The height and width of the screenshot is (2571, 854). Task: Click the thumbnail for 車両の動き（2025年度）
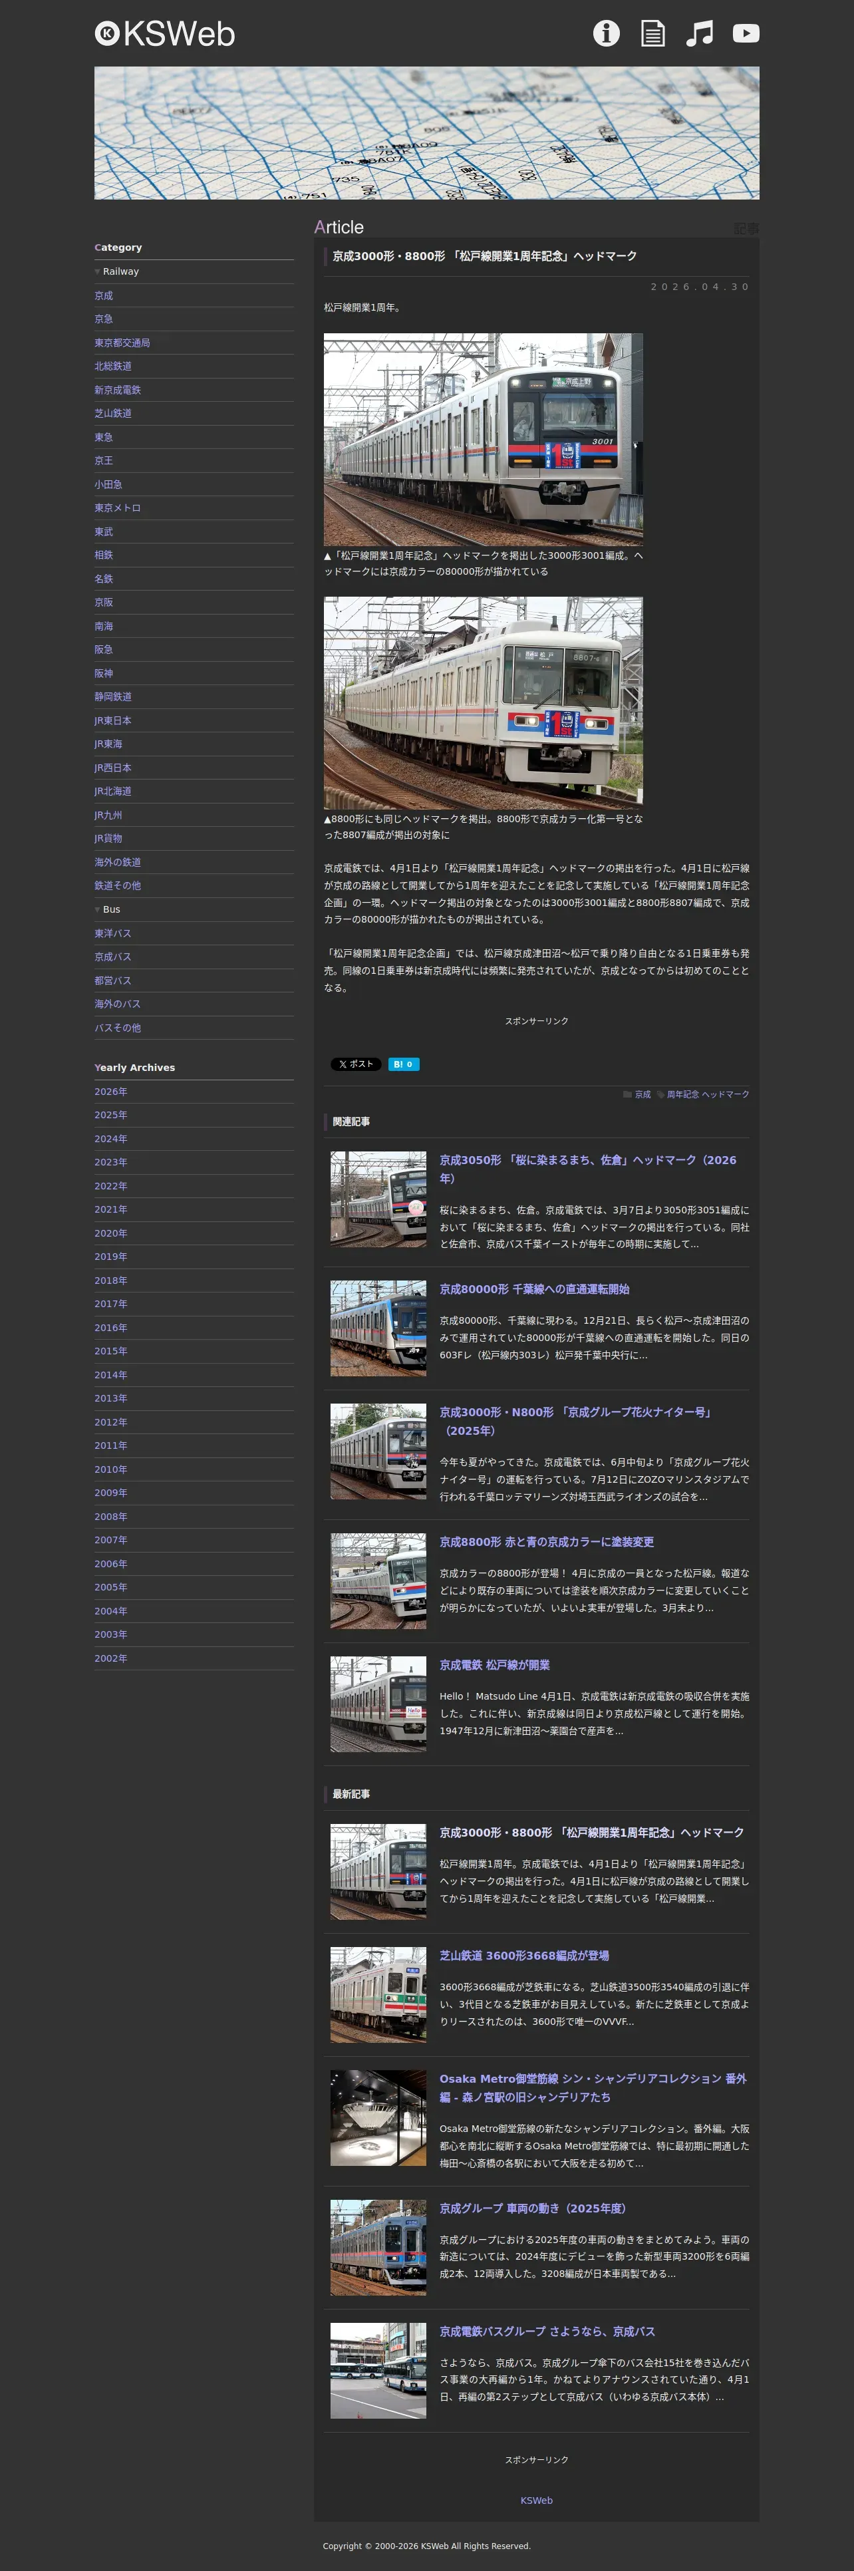(378, 2248)
